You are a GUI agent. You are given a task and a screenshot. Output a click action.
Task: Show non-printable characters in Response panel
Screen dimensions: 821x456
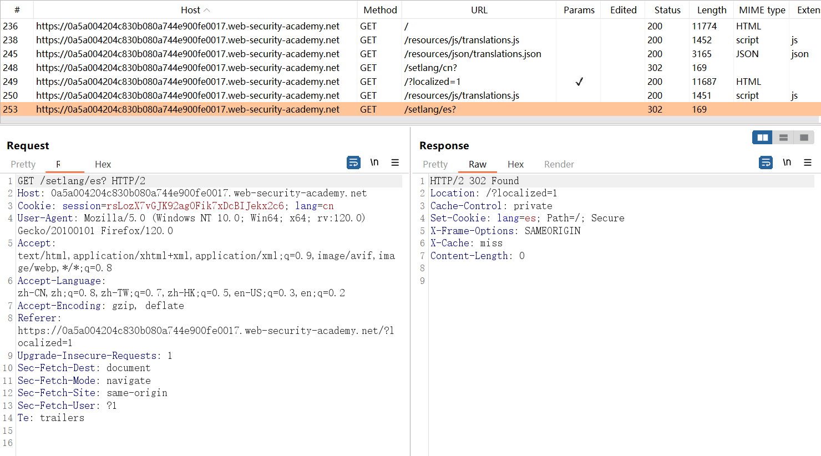(787, 163)
